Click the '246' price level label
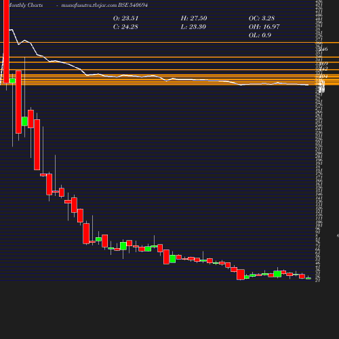 323,49
